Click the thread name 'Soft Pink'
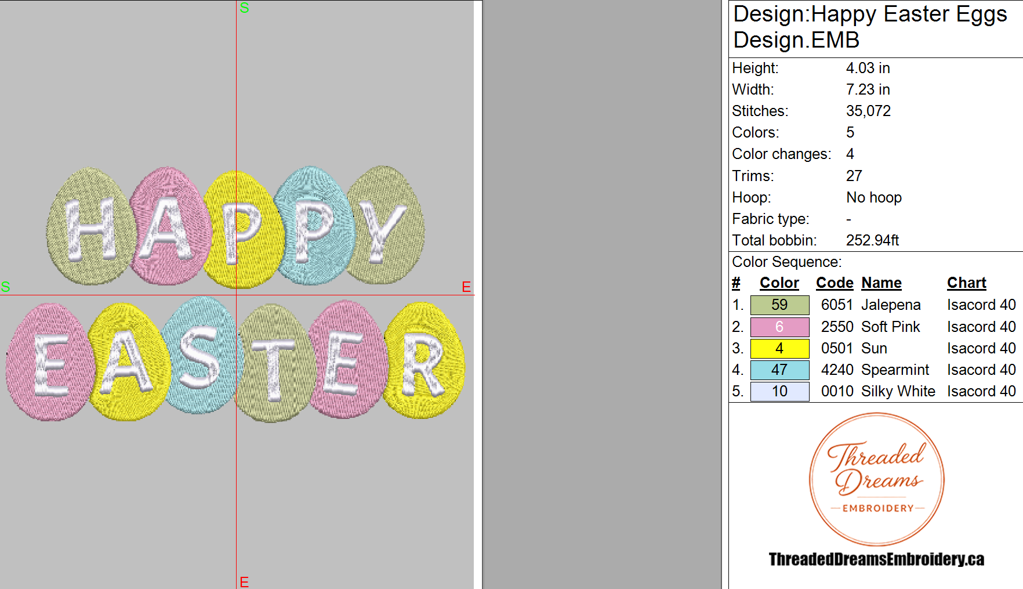Viewport: 1023px width, 589px height. tap(890, 327)
